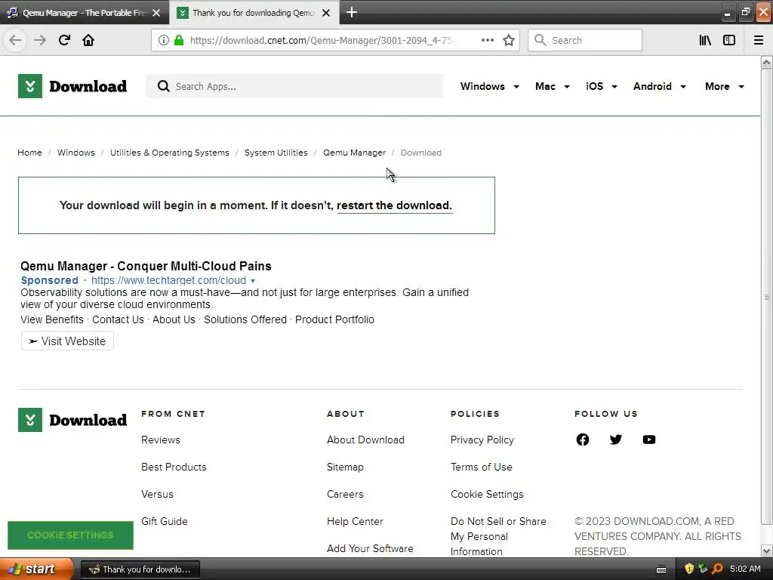773x580 pixels.
Task: Close the Qemu Manager Portable tab
Action: (x=156, y=13)
